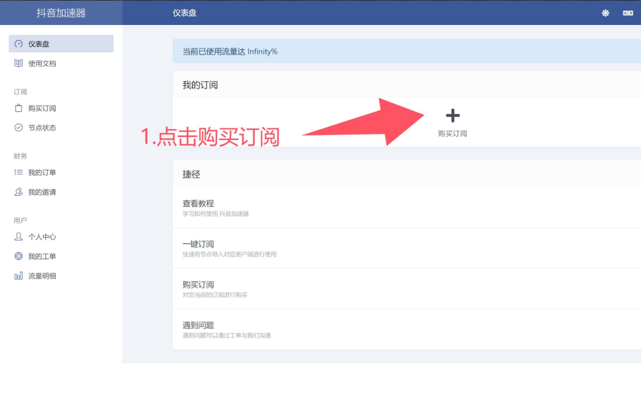Open 我的工单 from the sidebar
Screen dimensions: 641x408
[61, 256]
